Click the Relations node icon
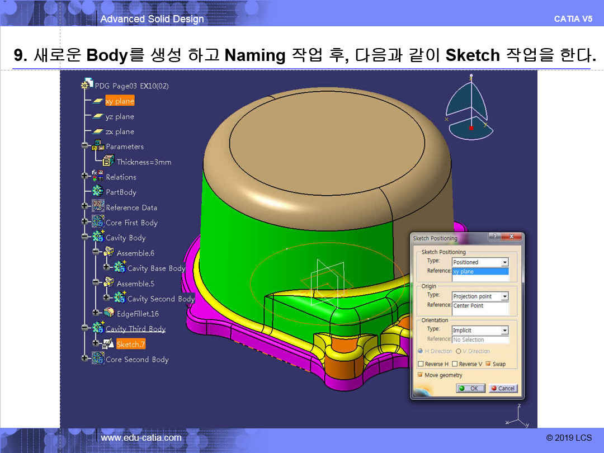The height and width of the screenshot is (453, 604). pos(98,176)
